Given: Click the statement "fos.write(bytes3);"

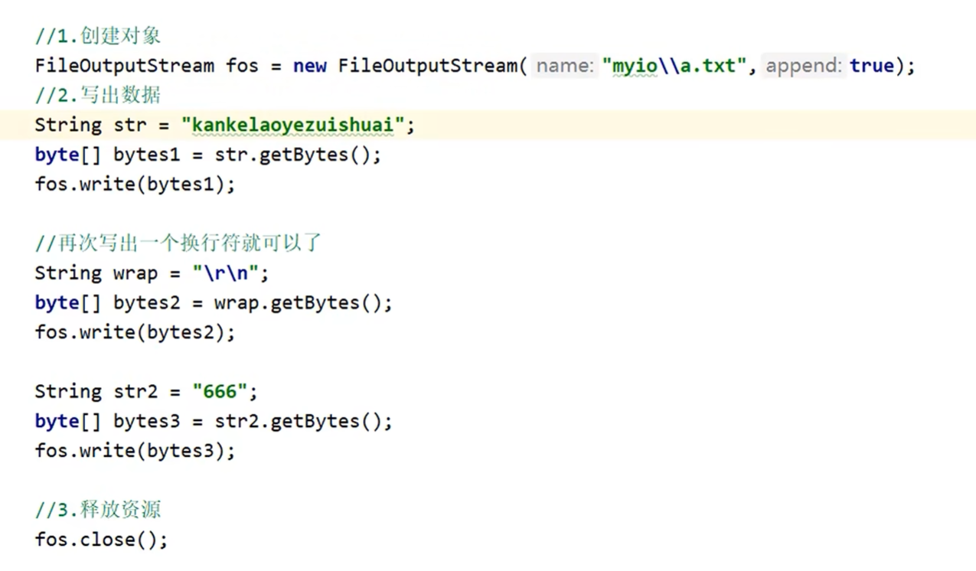Looking at the screenshot, I should pos(135,452).
